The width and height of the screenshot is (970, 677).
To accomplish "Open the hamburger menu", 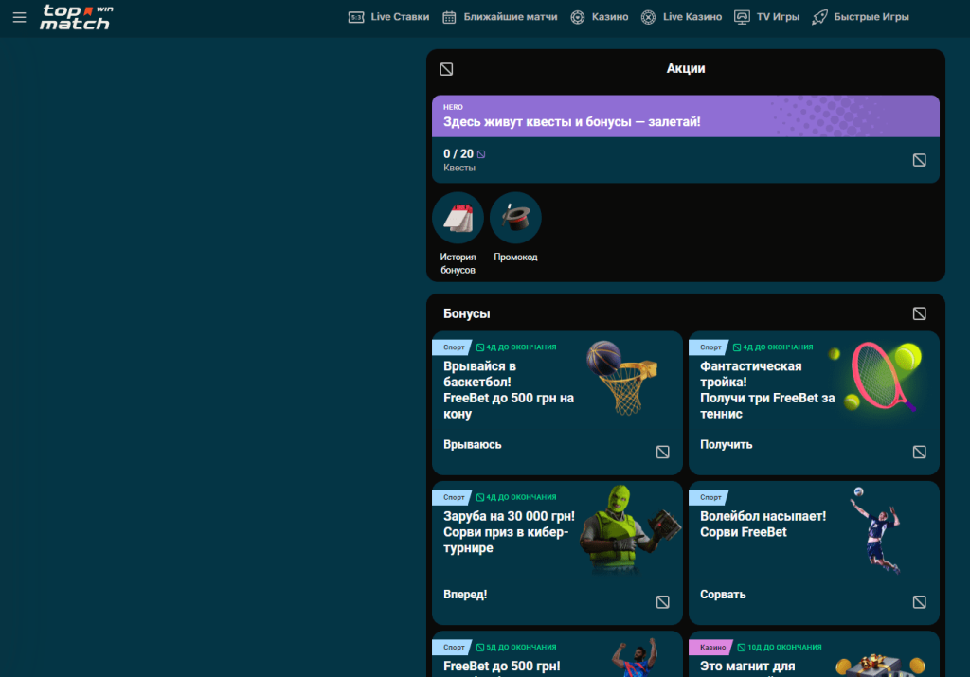I will (x=19, y=17).
